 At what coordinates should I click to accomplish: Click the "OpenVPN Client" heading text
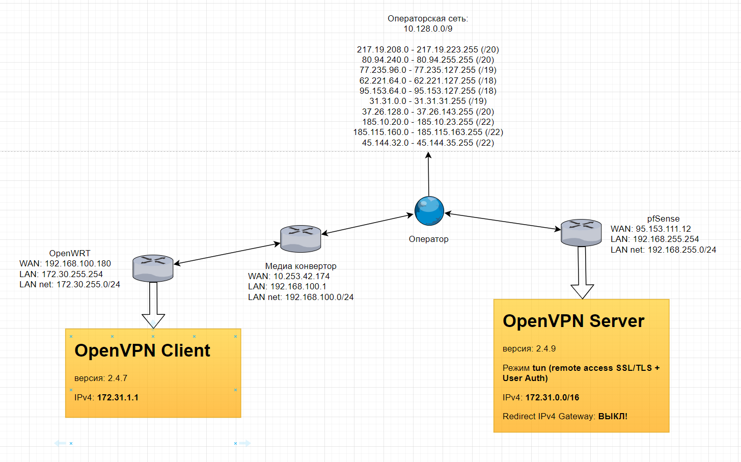142,350
